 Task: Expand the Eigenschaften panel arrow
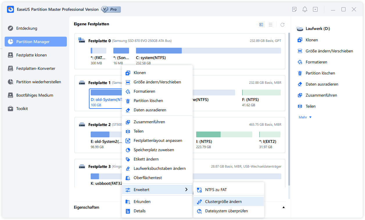click(x=283, y=207)
